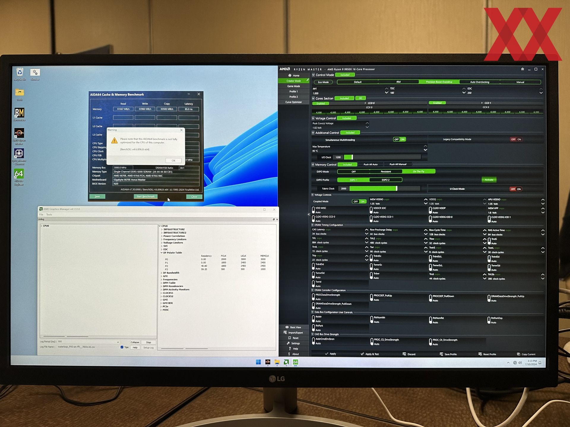Click CCD 0 first core 4,300 bar
The height and width of the screenshot is (427, 570).
[x=319, y=112]
